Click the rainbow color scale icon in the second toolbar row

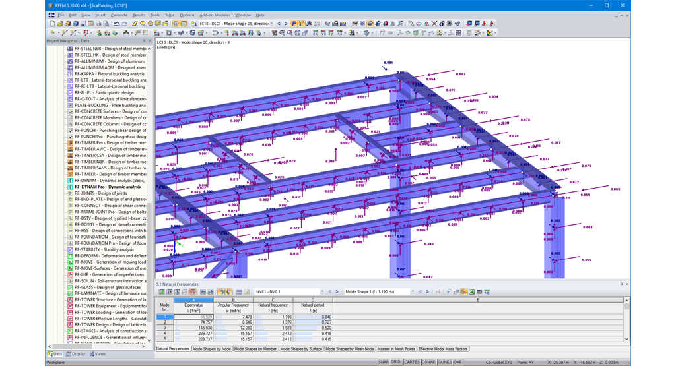[x=490, y=33]
